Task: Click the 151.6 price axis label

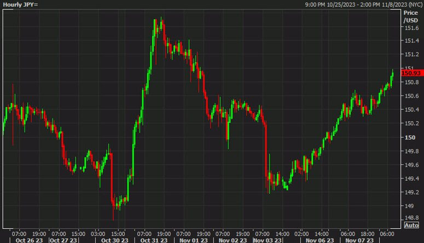Action: point(411,28)
